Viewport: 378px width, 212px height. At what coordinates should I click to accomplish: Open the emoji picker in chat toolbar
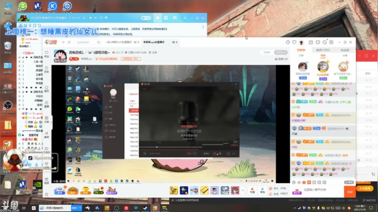click(294, 183)
